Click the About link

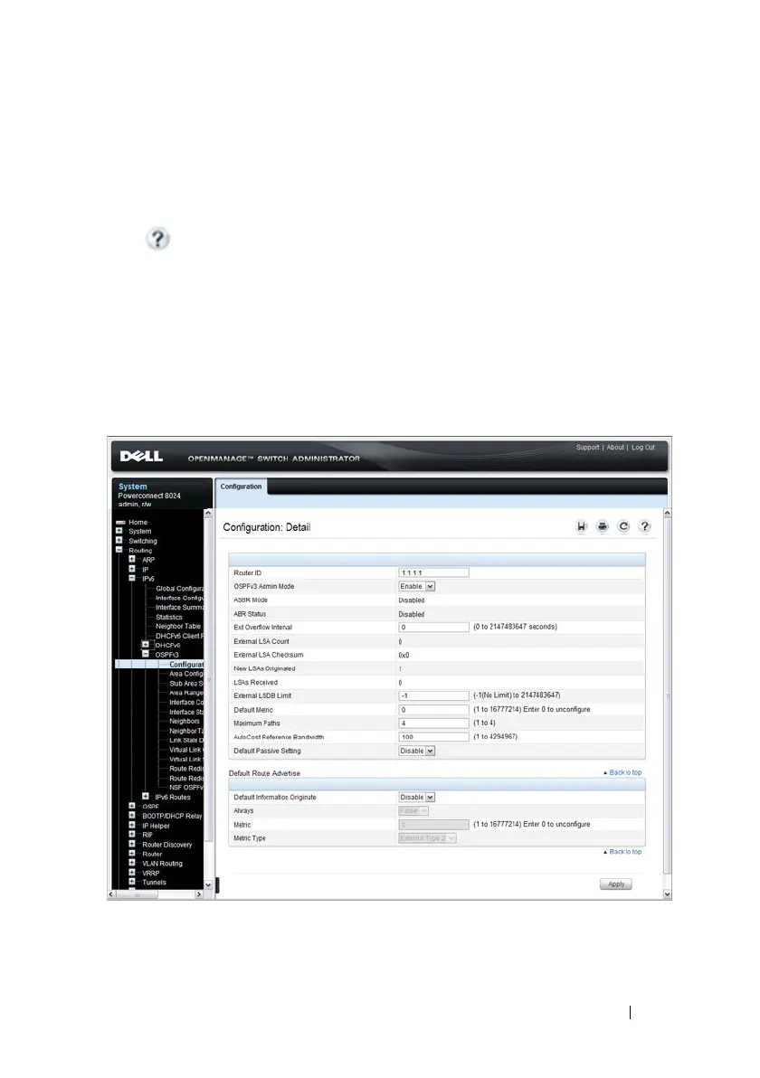point(615,448)
